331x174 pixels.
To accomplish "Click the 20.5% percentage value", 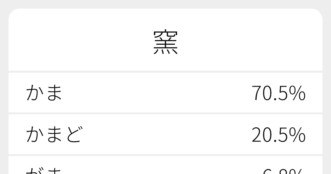I will 278,135.
